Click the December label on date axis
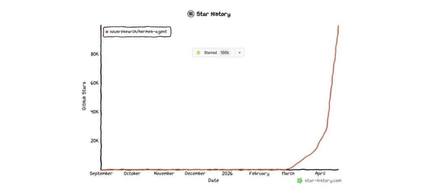The width and height of the screenshot is (430, 193). click(195, 173)
